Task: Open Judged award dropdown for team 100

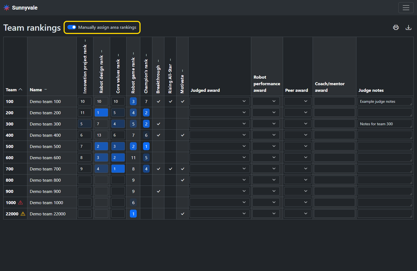Action: (x=219, y=101)
